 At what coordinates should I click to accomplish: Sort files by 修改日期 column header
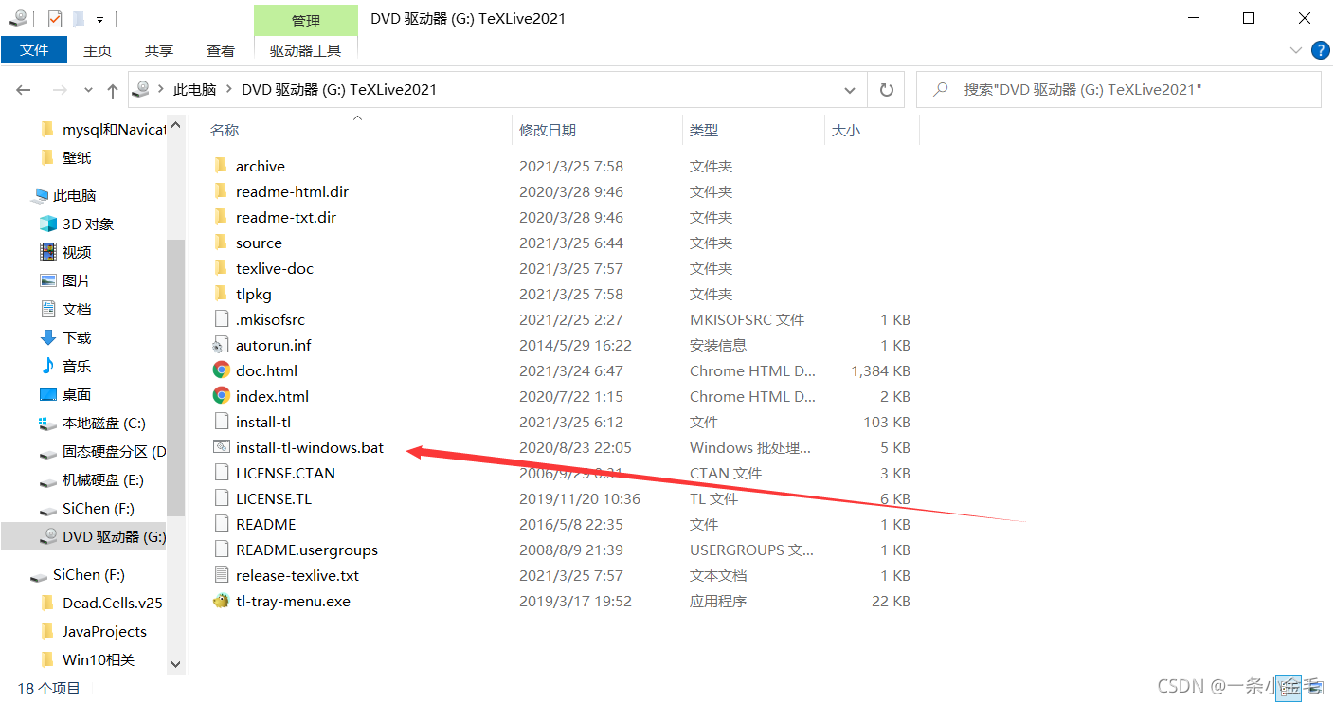click(548, 130)
